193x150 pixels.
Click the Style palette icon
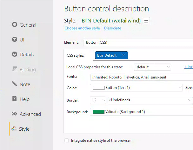(x=14, y=129)
